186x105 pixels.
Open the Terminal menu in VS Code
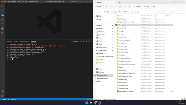[x=31, y=1]
